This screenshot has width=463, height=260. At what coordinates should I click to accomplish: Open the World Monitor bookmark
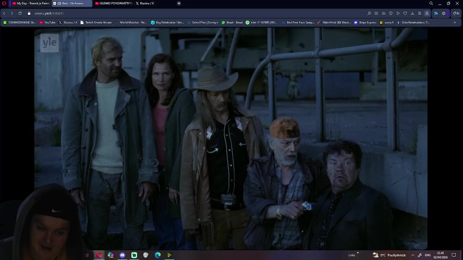pos(131,22)
